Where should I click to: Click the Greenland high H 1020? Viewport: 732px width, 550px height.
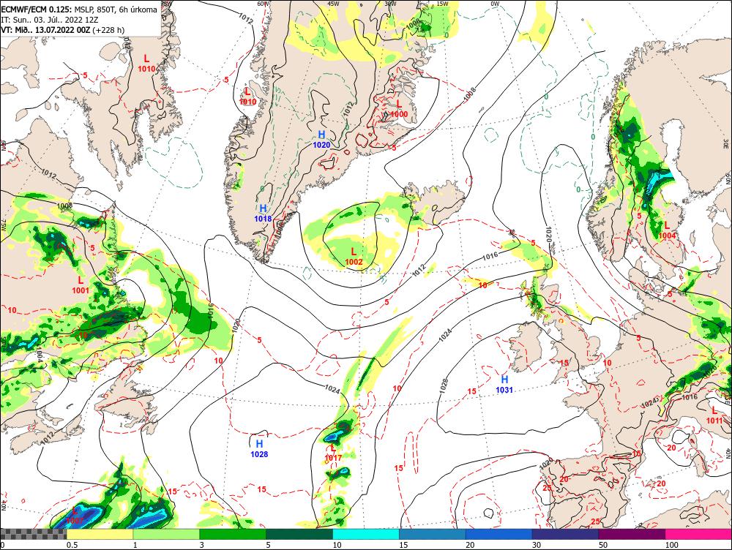pos(321,140)
